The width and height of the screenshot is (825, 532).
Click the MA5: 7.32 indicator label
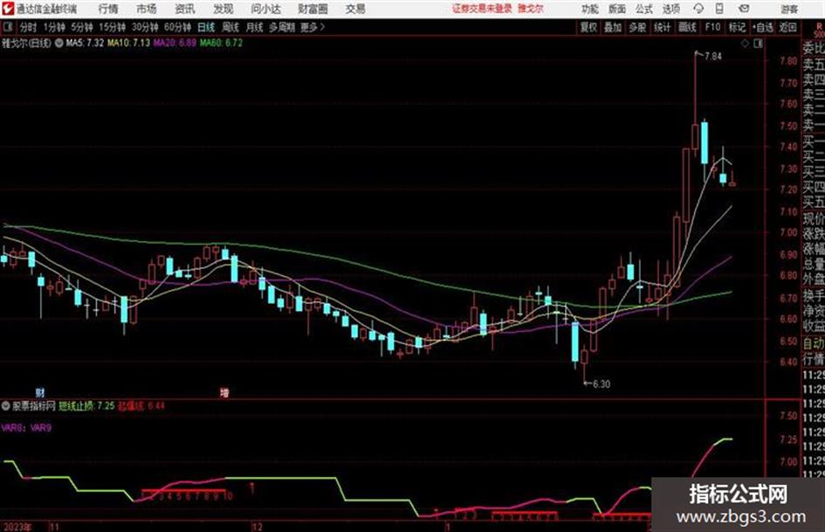85,43
